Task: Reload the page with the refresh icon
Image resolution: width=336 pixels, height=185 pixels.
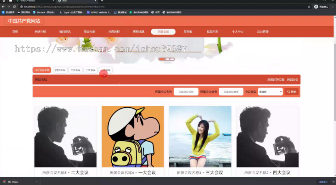Action: [14, 7]
